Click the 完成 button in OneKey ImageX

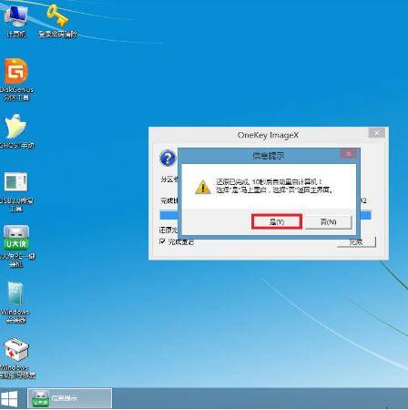click(x=356, y=242)
